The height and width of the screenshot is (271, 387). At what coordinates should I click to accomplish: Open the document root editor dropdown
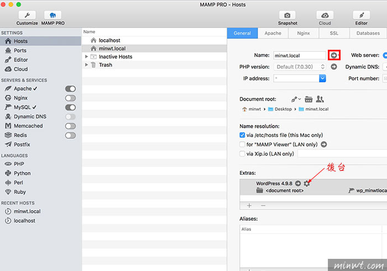point(296,99)
